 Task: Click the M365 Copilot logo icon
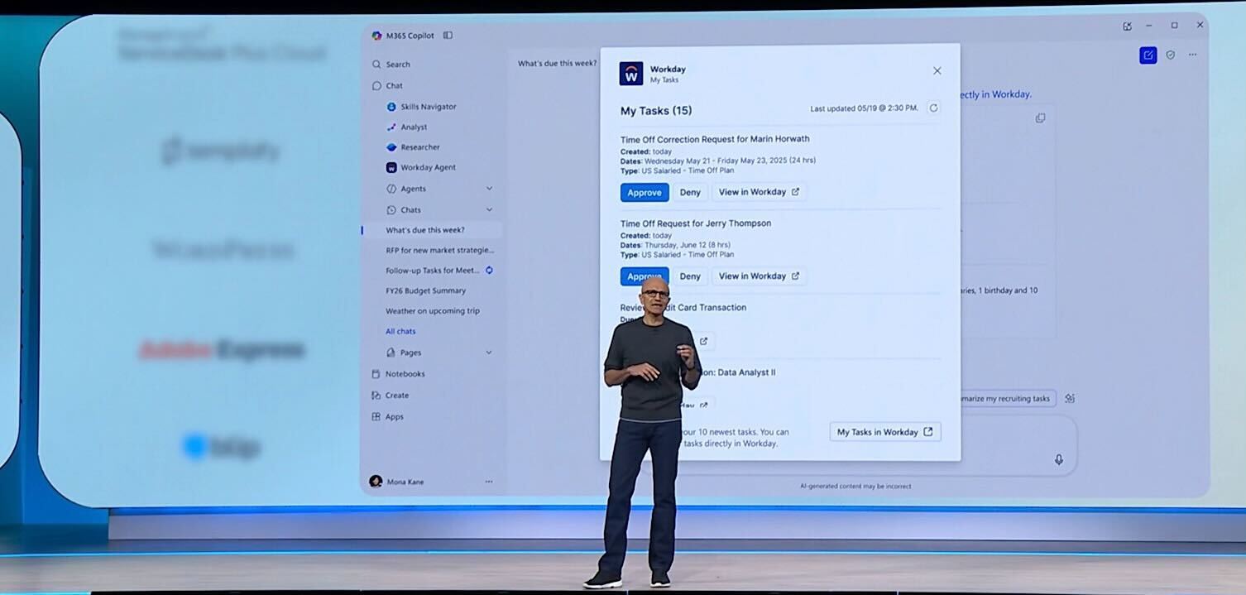point(376,36)
